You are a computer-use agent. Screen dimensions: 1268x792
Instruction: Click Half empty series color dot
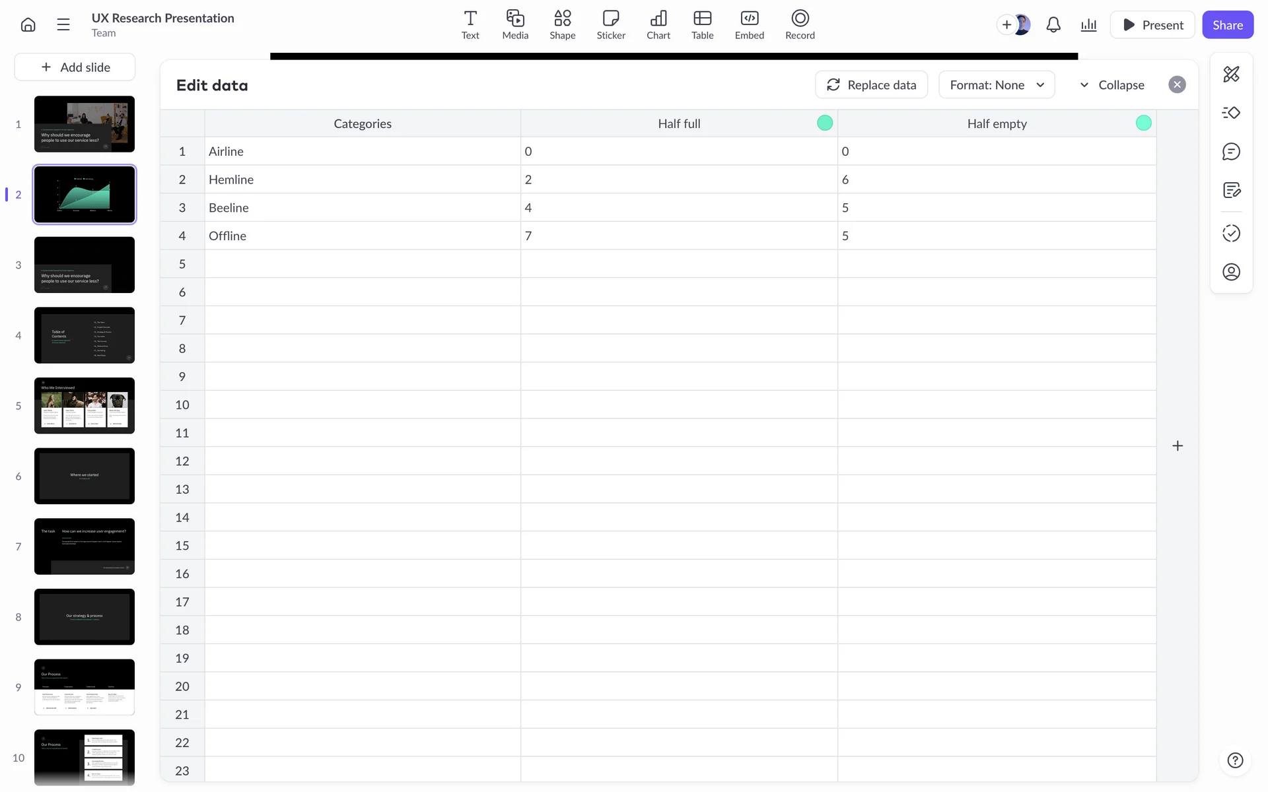point(1143,123)
